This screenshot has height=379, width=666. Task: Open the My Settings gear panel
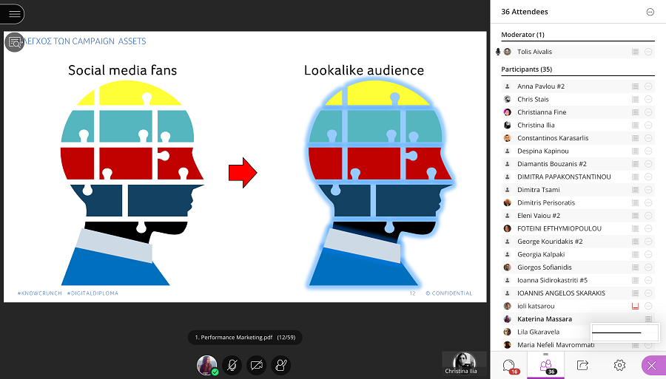click(619, 365)
